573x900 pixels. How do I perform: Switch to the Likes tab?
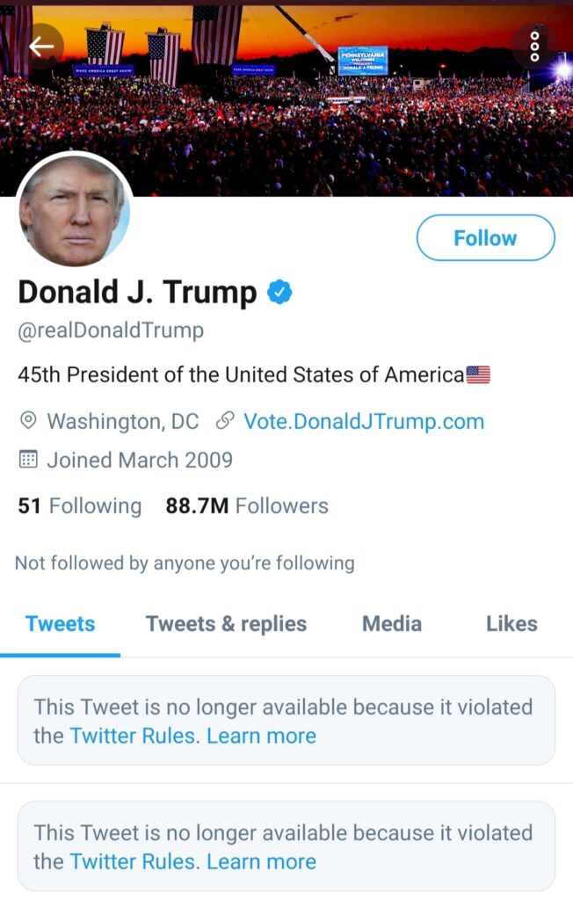click(x=512, y=624)
